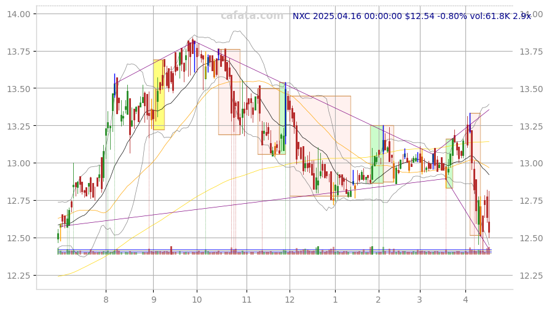The width and height of the screenshot is (549, 310).
Task: Click the 12.50 label on the right axis
Action: click(x=531, y=238)
